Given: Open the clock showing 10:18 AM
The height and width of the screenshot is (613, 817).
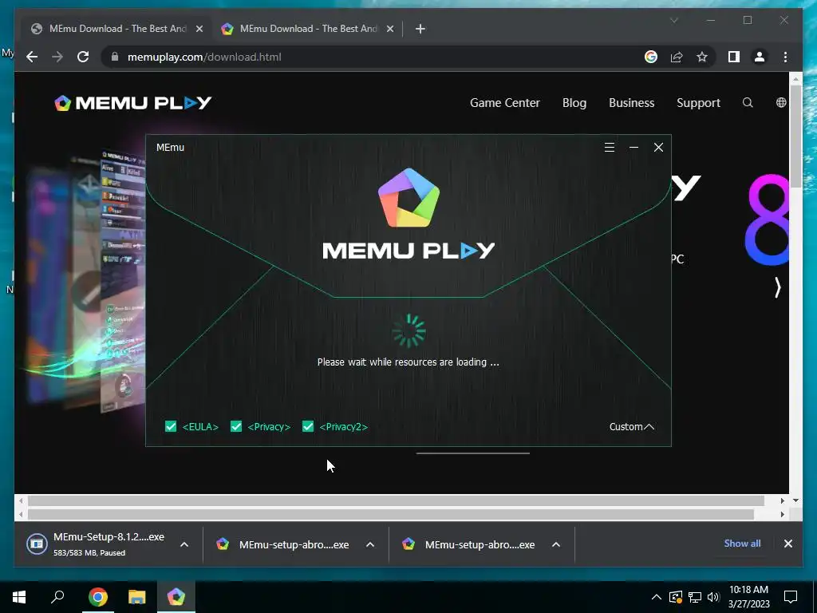Looking at the screenshot, I should (x=748, y=597).
